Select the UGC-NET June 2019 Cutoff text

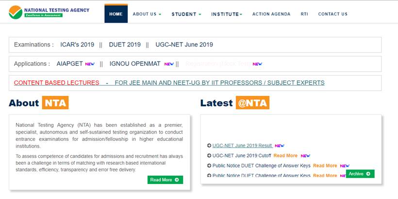tap(242, 156)
